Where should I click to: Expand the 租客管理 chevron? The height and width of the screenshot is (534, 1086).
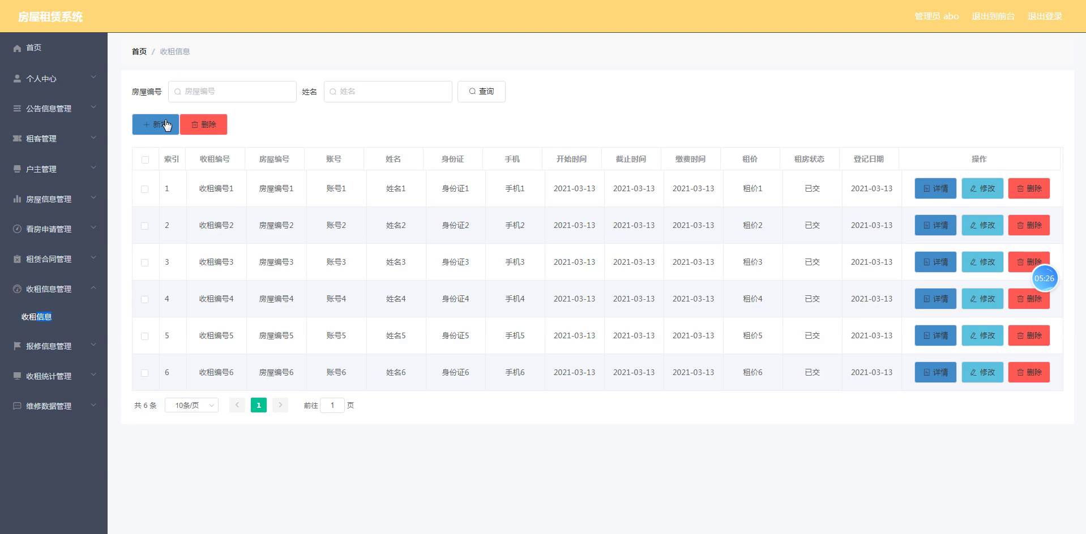(93, 137)
